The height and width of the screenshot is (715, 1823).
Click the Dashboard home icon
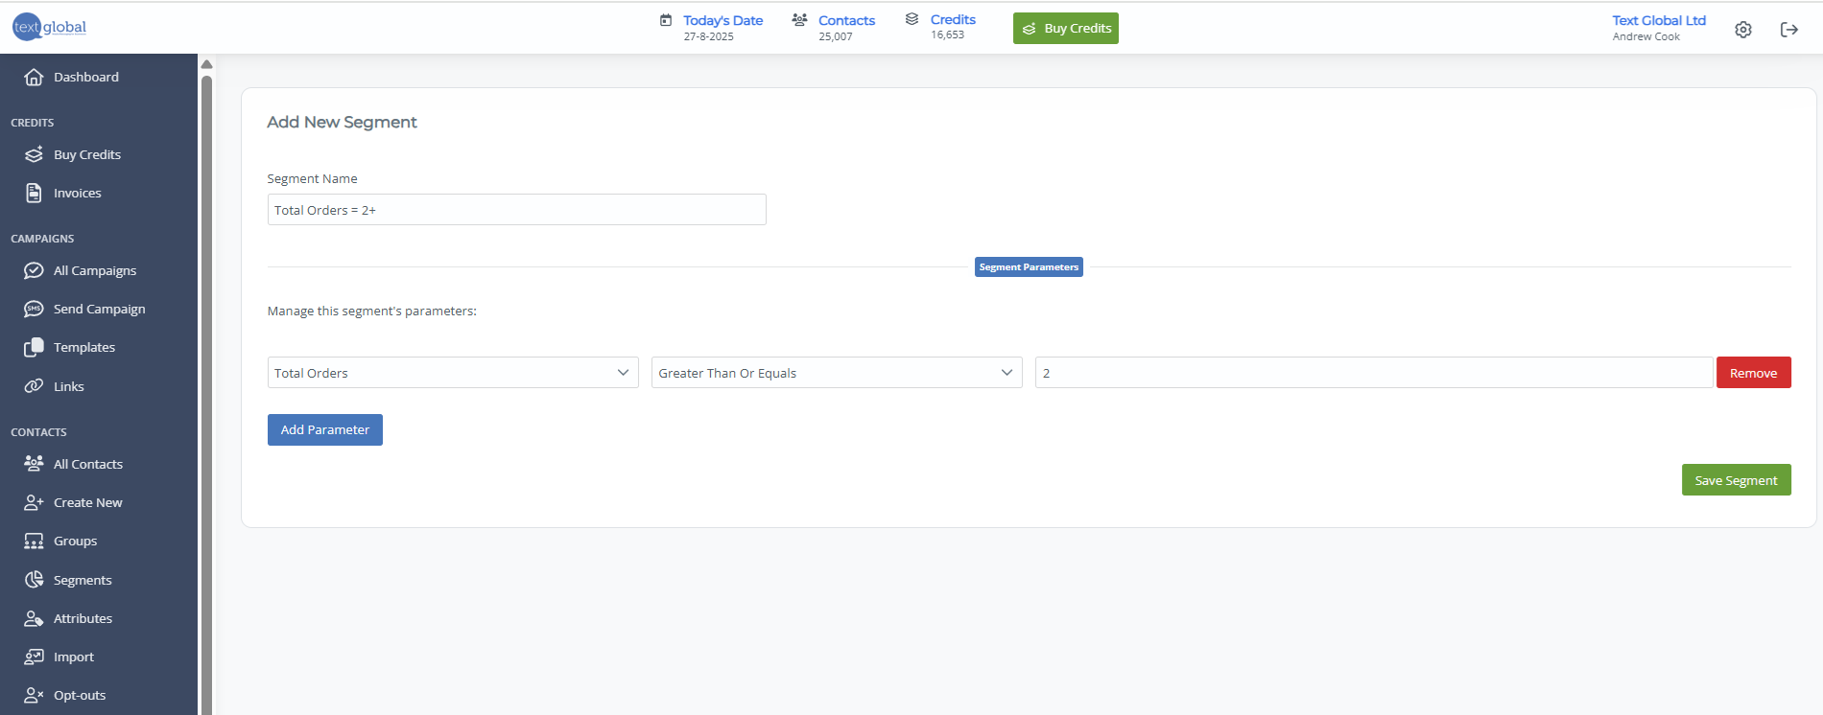point(34,77)
